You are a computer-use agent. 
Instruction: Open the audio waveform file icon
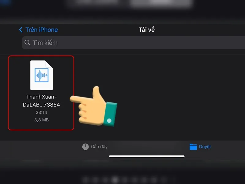point(41,75)
